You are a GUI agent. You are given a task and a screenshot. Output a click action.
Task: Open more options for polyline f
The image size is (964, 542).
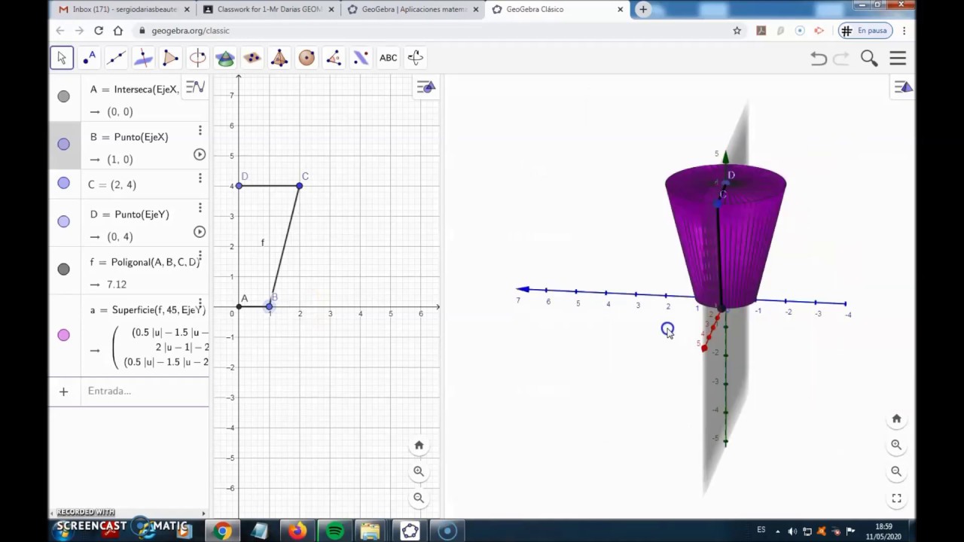(x=200, y=256)
